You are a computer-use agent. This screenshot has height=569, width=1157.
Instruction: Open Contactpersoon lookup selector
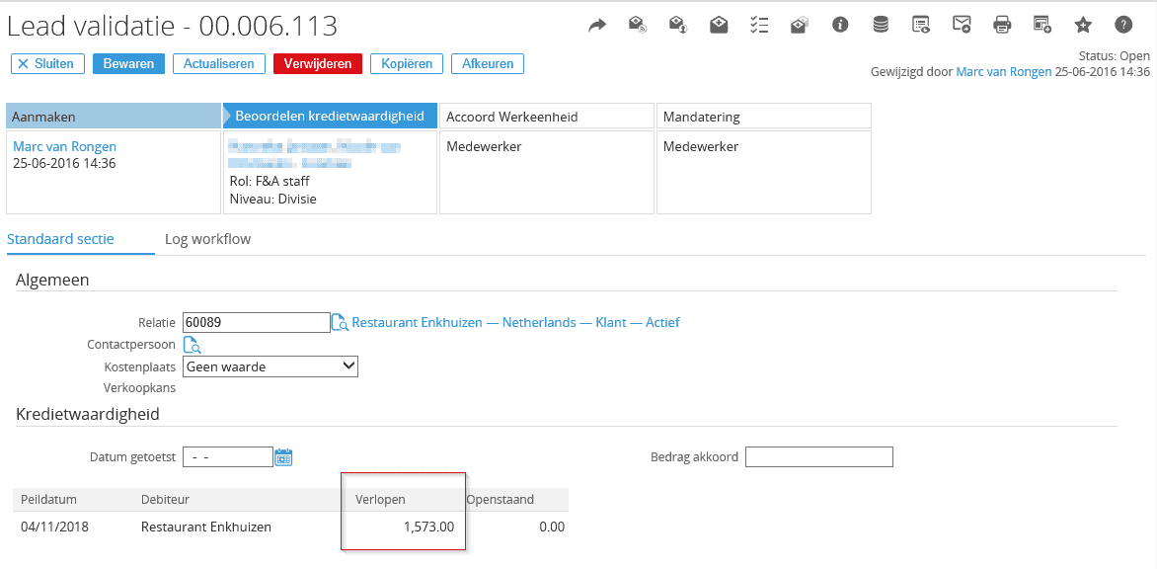click(x=193, y=345)
